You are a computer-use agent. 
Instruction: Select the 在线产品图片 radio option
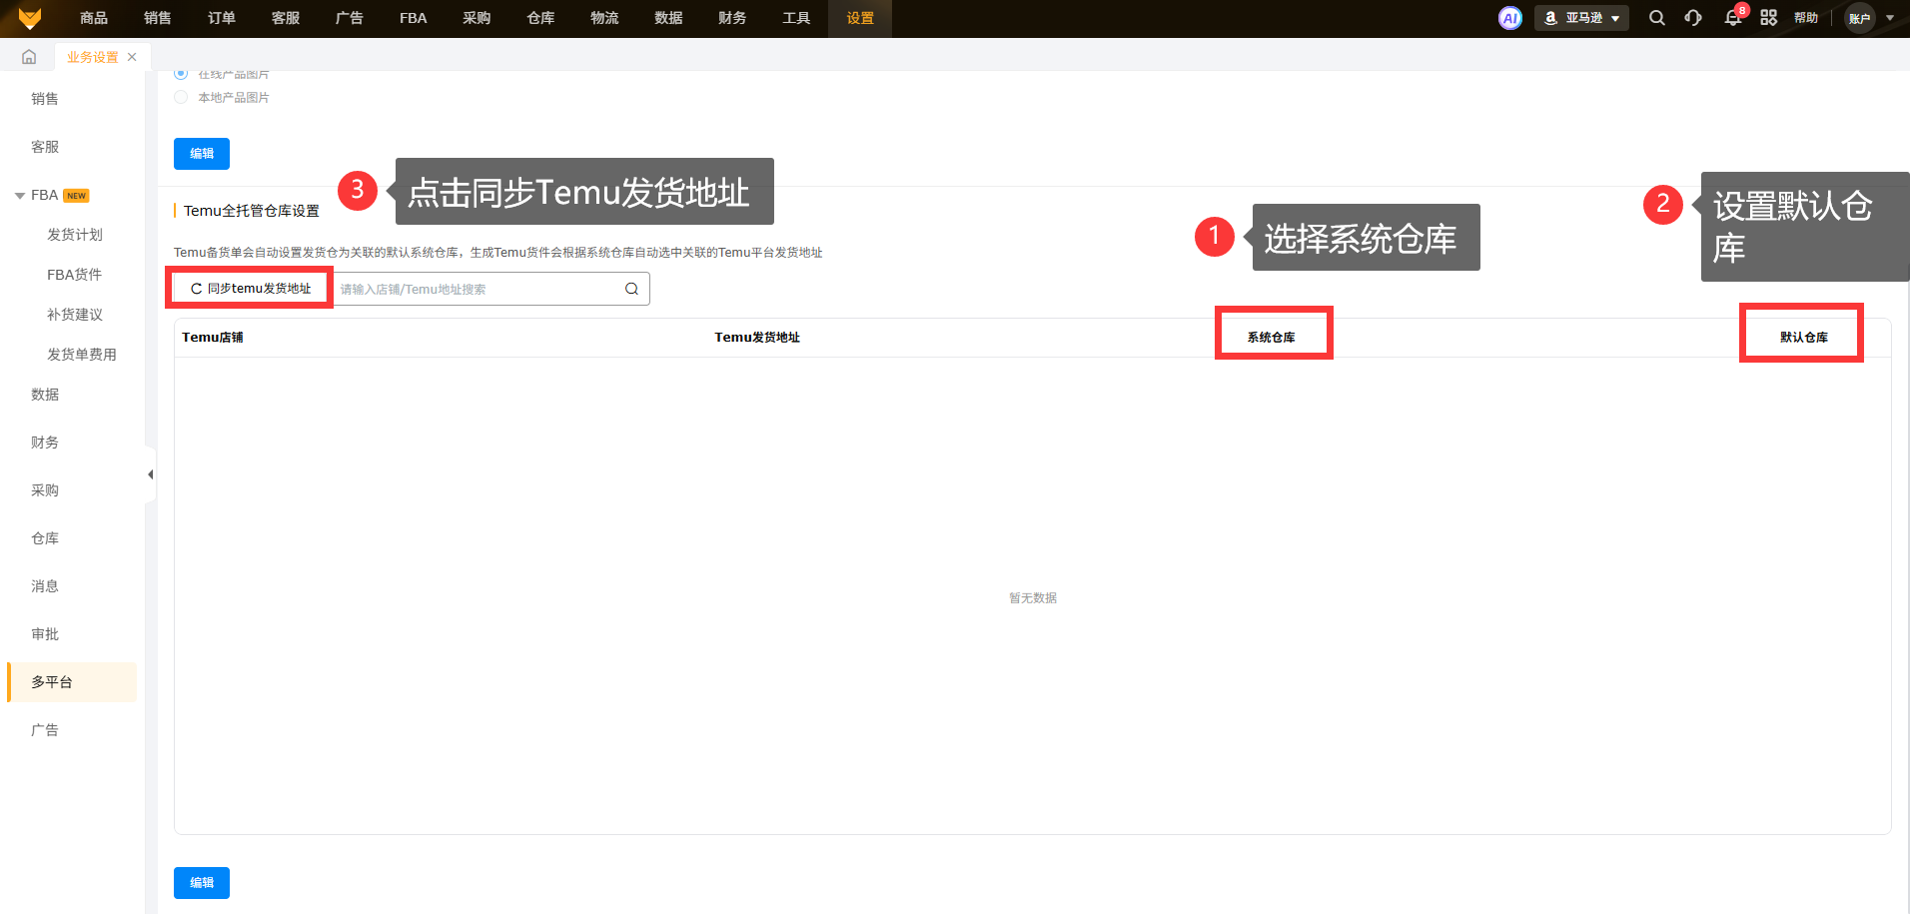(181, 73)
